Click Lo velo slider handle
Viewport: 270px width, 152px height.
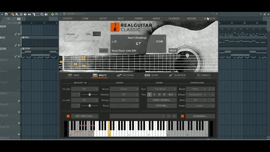[90, 106]
